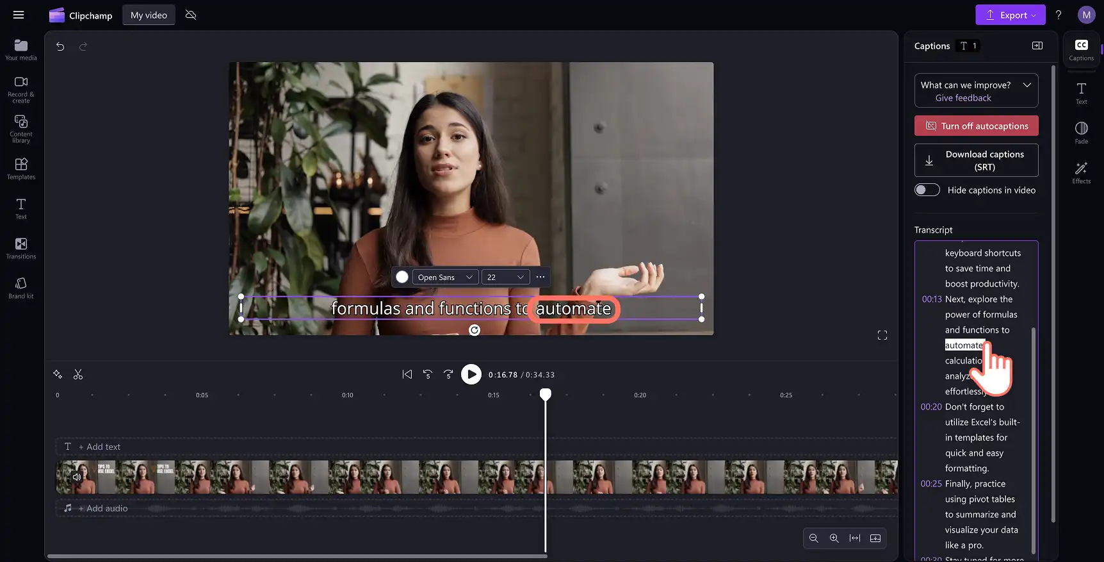Open Your media panel
Viewport: 1104px width, 562px height.
click(x=21, y=49)
